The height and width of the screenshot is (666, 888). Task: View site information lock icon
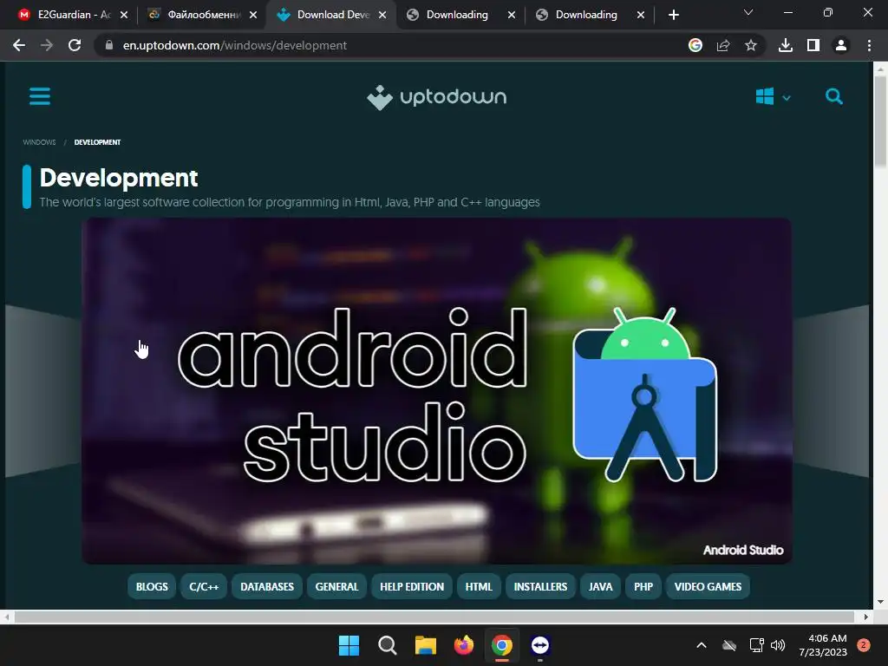point(109,45)
